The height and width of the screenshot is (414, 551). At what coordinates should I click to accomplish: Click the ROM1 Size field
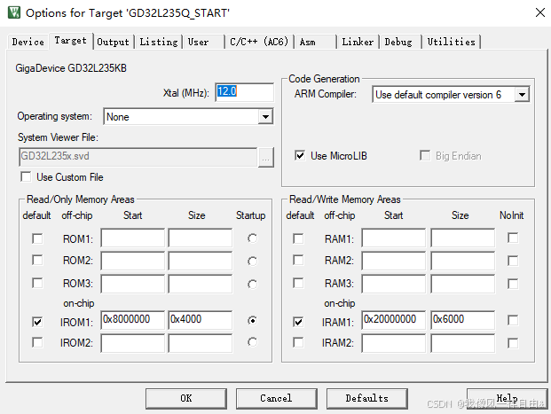[x=201, y=238]
